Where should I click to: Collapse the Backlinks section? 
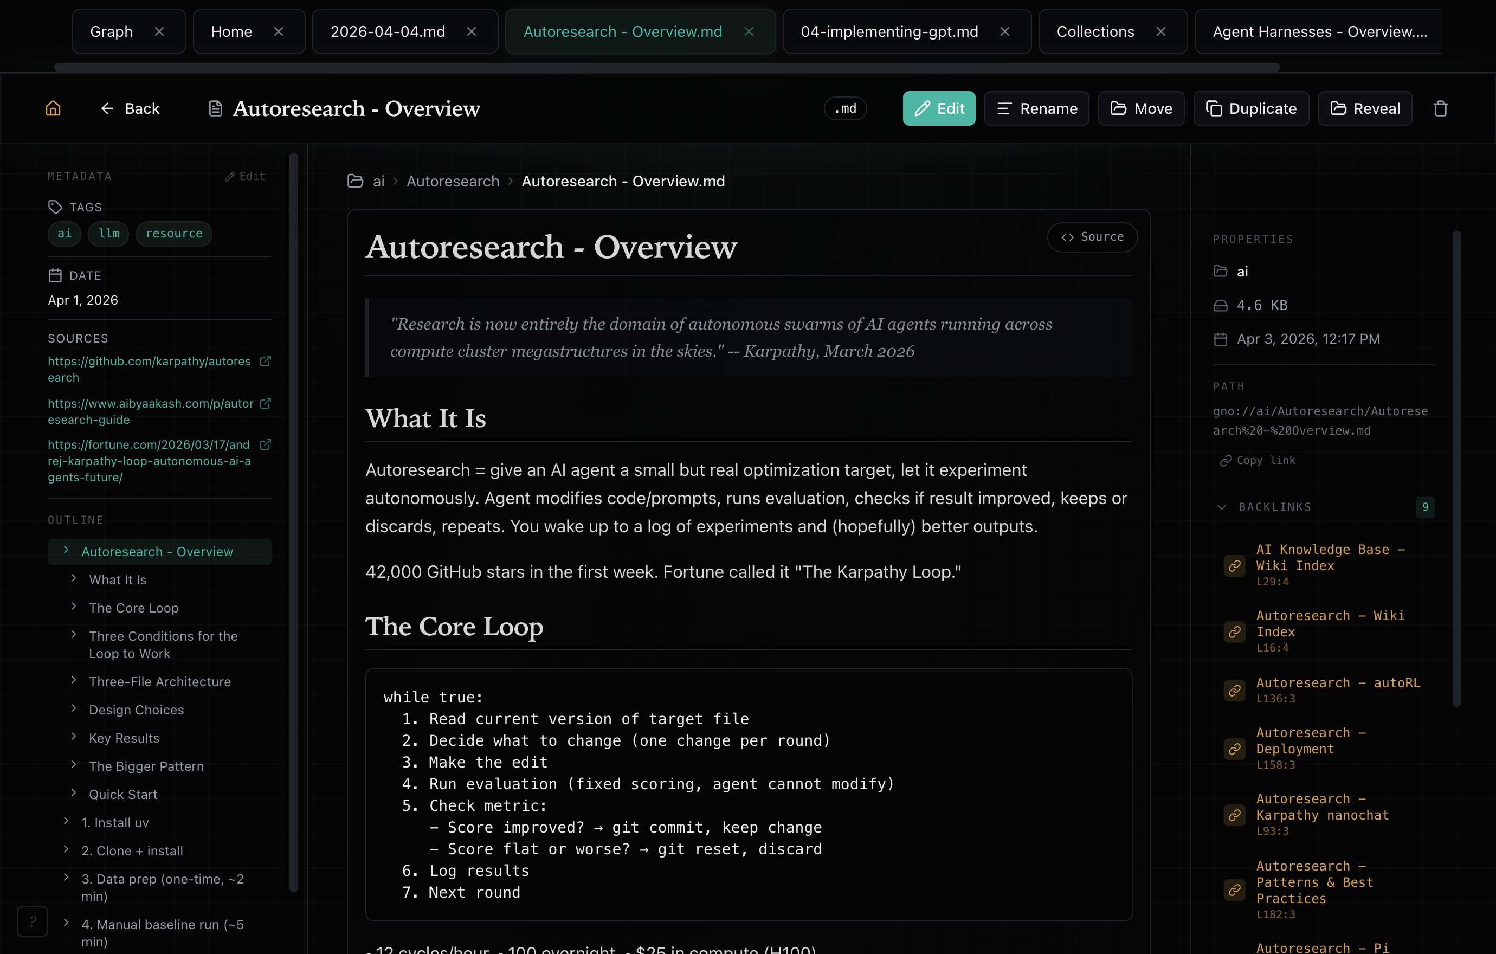coord(1222,507)
